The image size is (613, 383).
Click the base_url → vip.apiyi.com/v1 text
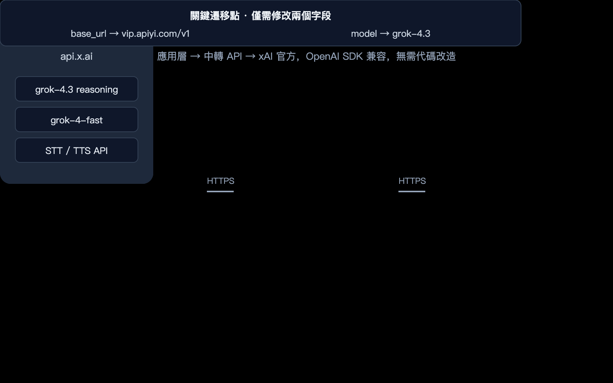pos(130,34)
